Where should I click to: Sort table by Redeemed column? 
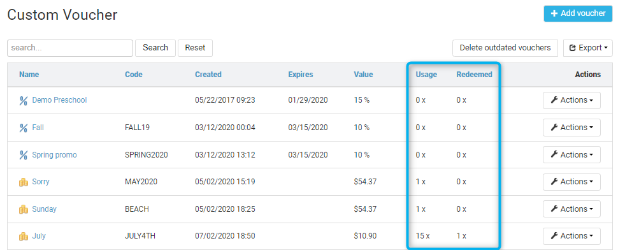coord(475,75)
